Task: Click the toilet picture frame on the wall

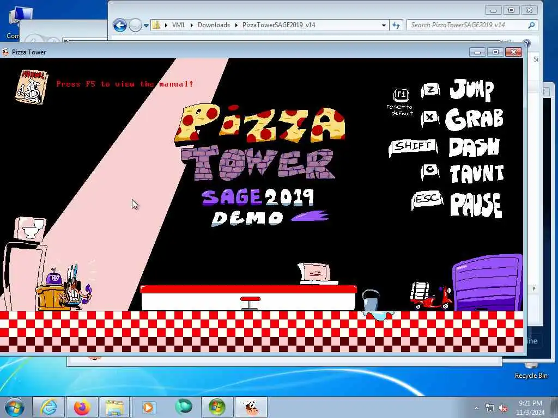Action: tap(31, 229)
